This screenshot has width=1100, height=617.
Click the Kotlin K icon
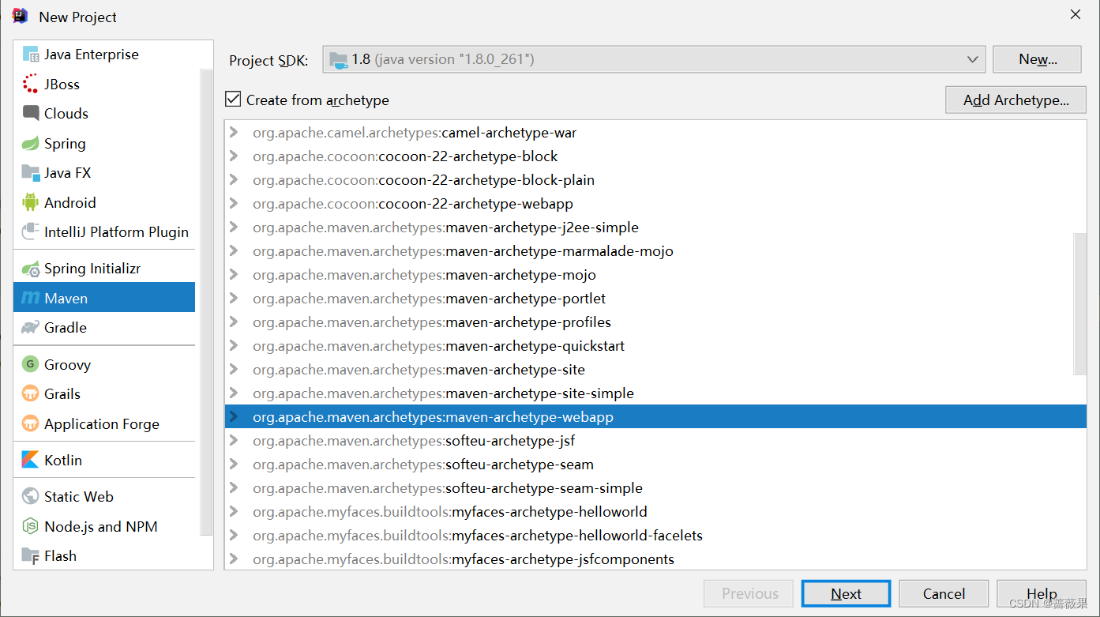31,460
